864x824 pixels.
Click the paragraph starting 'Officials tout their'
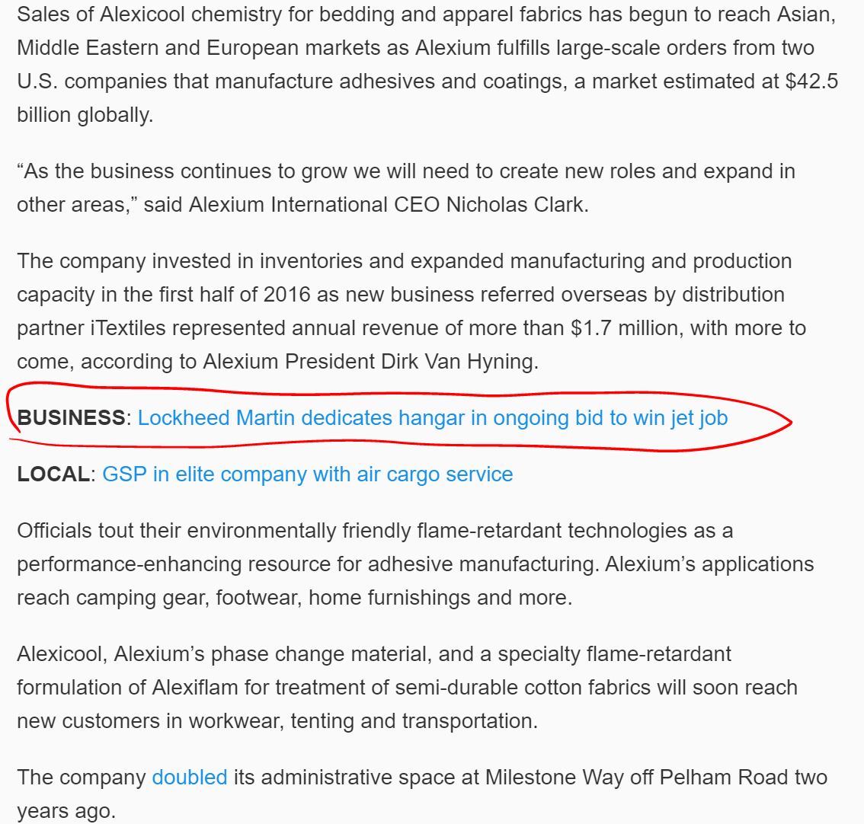[x=415, y=564]
